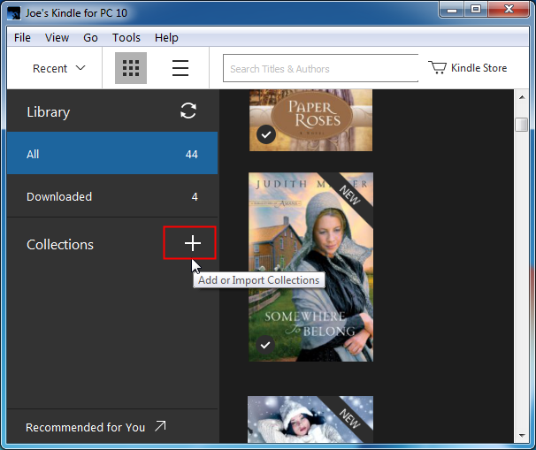536x450 pixels.
Task: Click the Recommended for You arrow icon
Action: click(160, 427)
